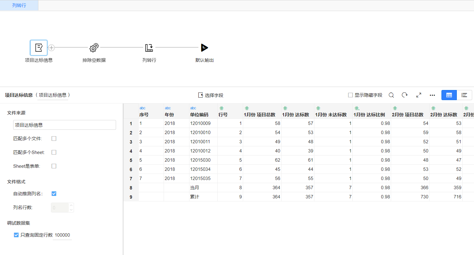
Task: Click the 默认输出 output node
Action: coord(204,48)
